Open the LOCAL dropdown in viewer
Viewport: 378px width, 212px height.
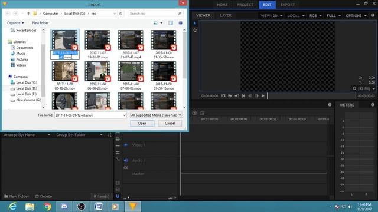(x=296, y=16)
